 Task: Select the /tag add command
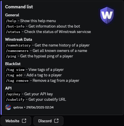(x=14, y=75)
